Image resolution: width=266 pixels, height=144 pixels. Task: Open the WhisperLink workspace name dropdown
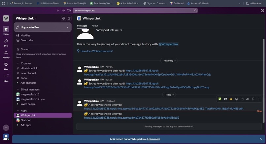click(x=26, y=18)
